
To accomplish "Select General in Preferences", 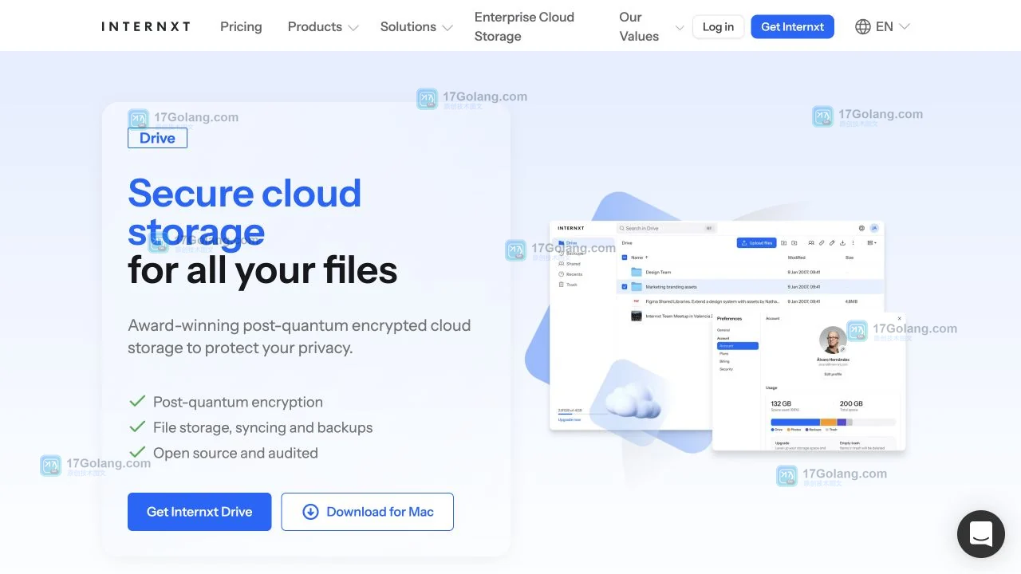I will [x=723, y=329].
